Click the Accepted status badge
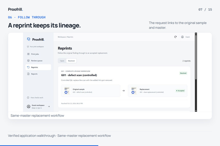 (180, 91)
